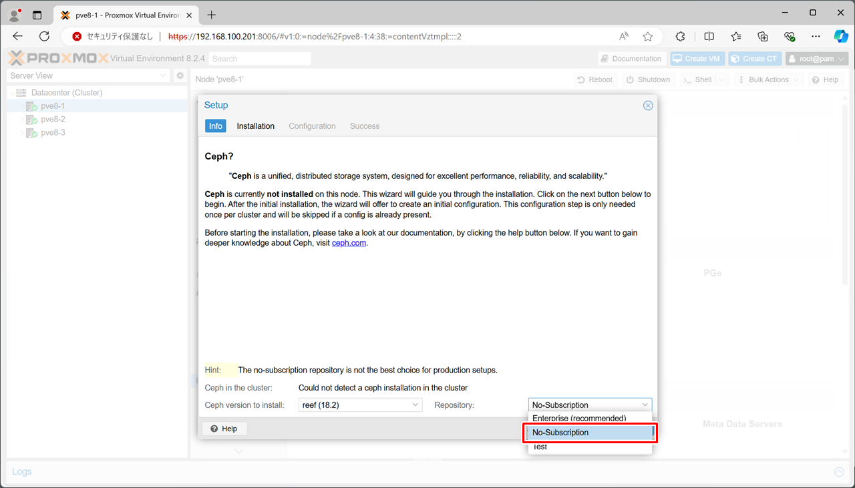Select pve8-3 node in the tree
The width and height of the screenshot is (855, 488).
click(x=53, y=133)
